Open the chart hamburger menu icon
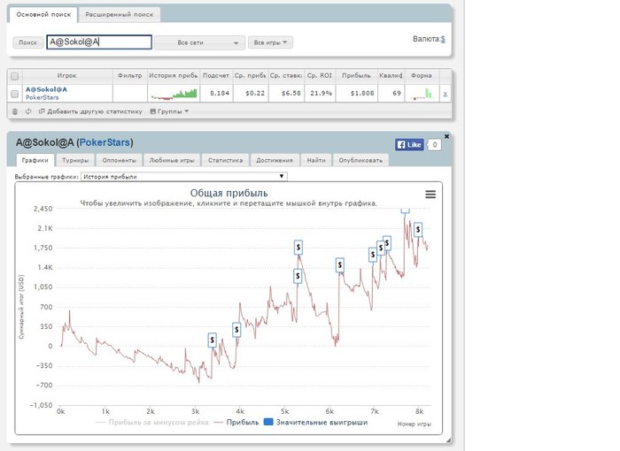The height and width of the screenshot is (451, 620). tap(430, 195)
